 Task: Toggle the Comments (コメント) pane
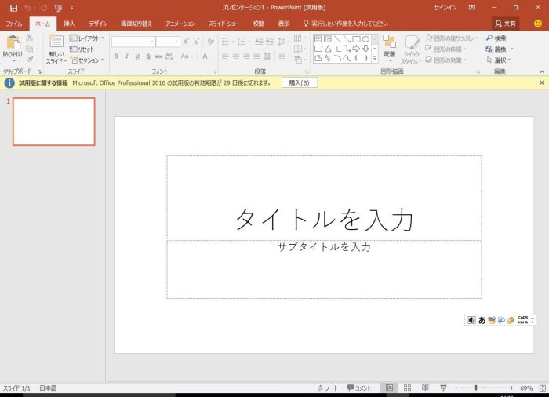point(359,388)
